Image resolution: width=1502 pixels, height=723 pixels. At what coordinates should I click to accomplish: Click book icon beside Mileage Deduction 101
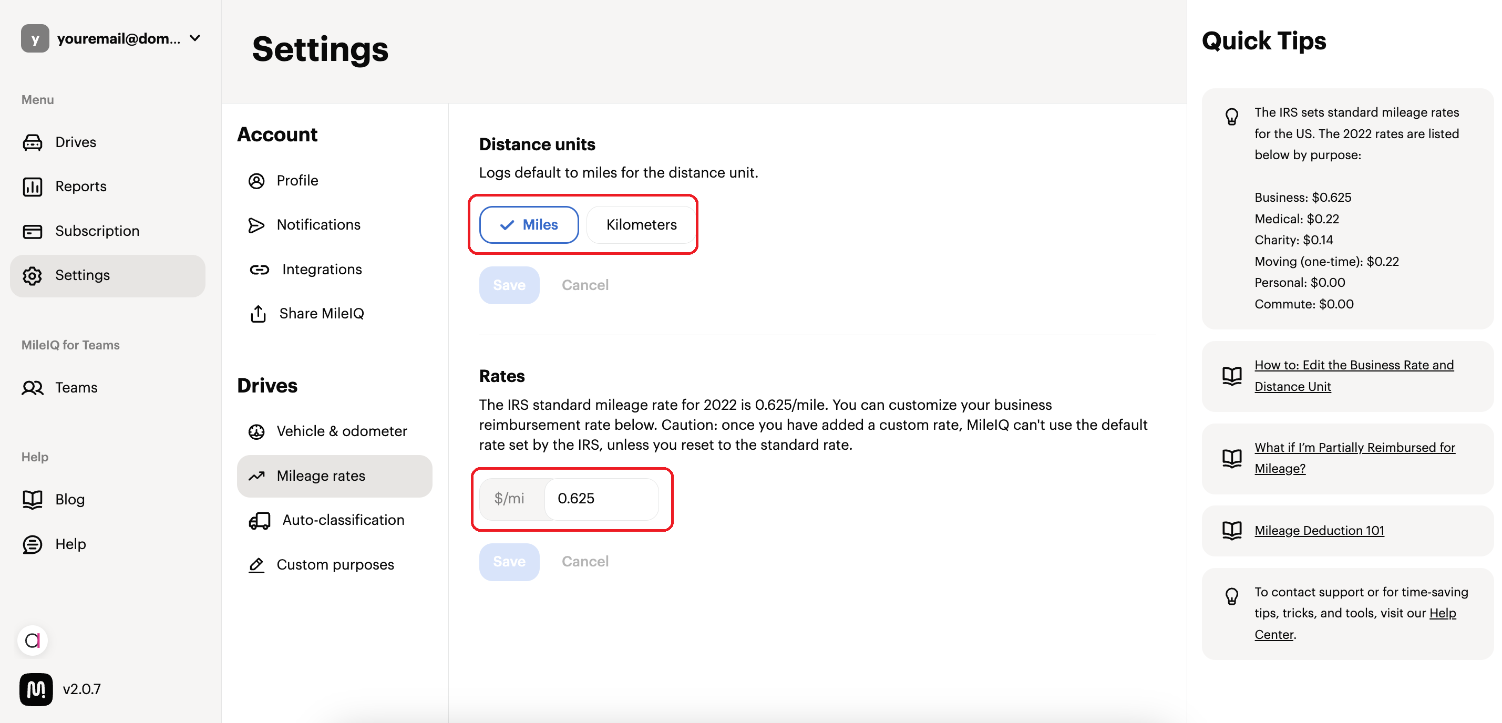pyautogui.click(x=1232, y=531)
